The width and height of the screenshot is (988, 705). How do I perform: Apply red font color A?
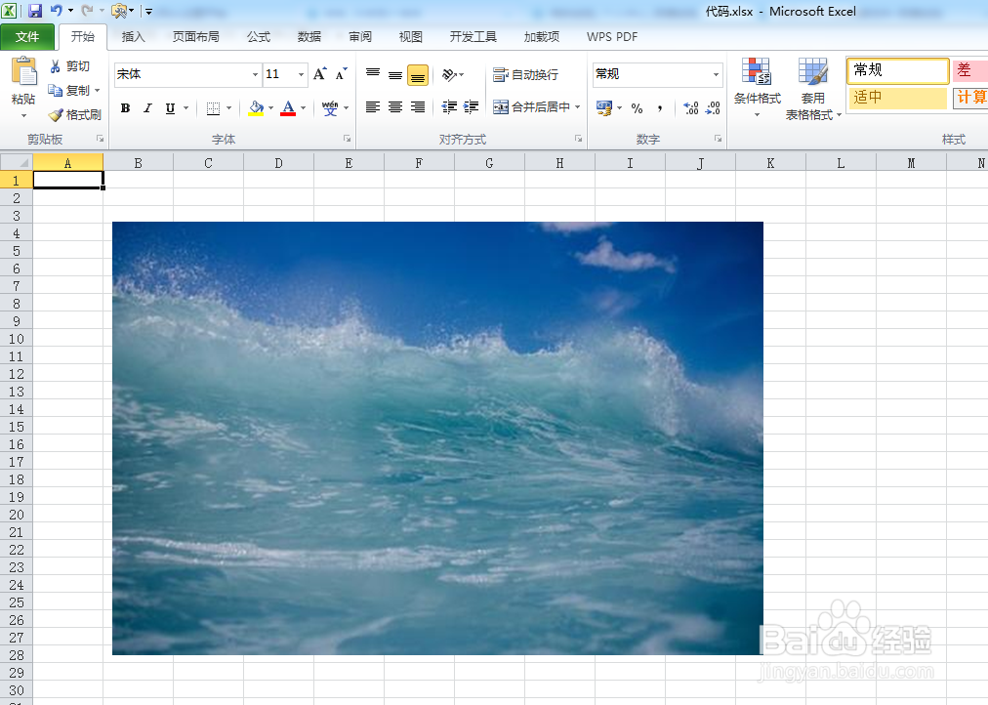[x=288, y=108]
